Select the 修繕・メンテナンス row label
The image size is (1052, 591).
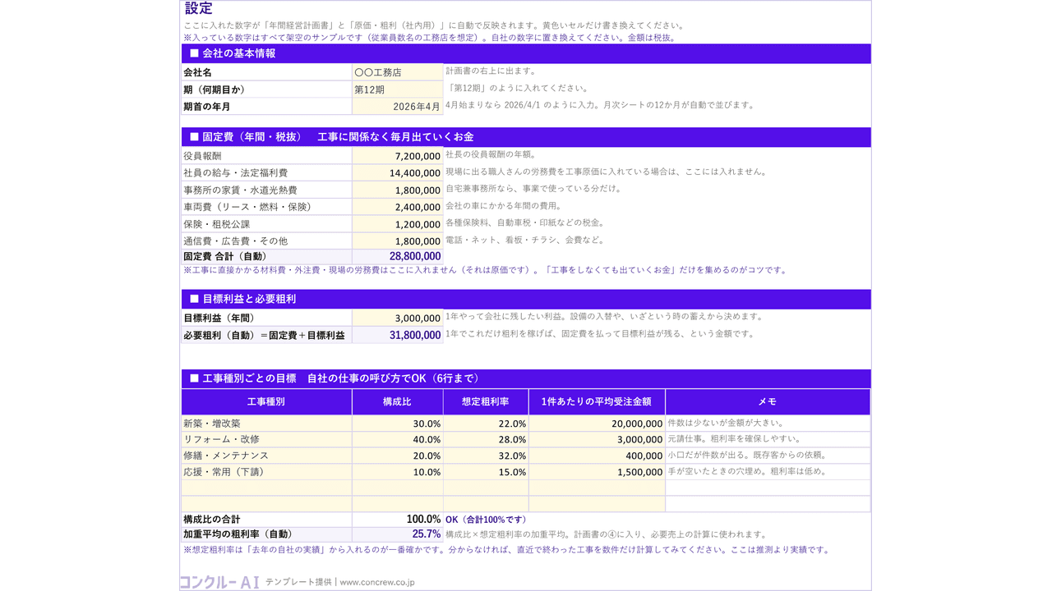[266, 456]
